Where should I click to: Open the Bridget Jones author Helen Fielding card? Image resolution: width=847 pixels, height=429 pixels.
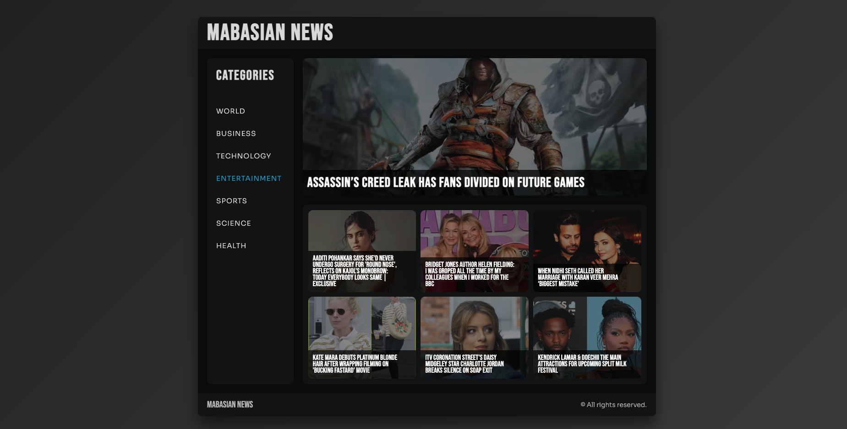474,251
